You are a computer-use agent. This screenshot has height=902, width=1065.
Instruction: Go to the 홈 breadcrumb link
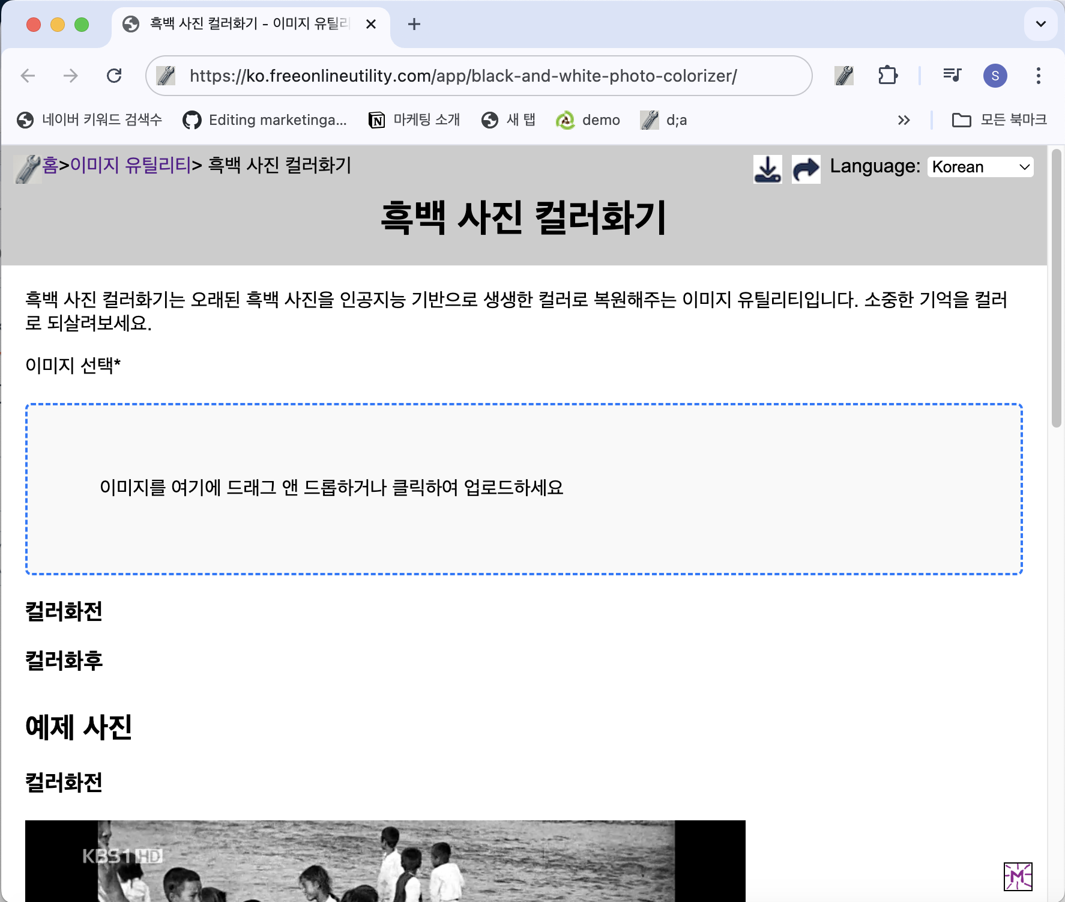50,165
